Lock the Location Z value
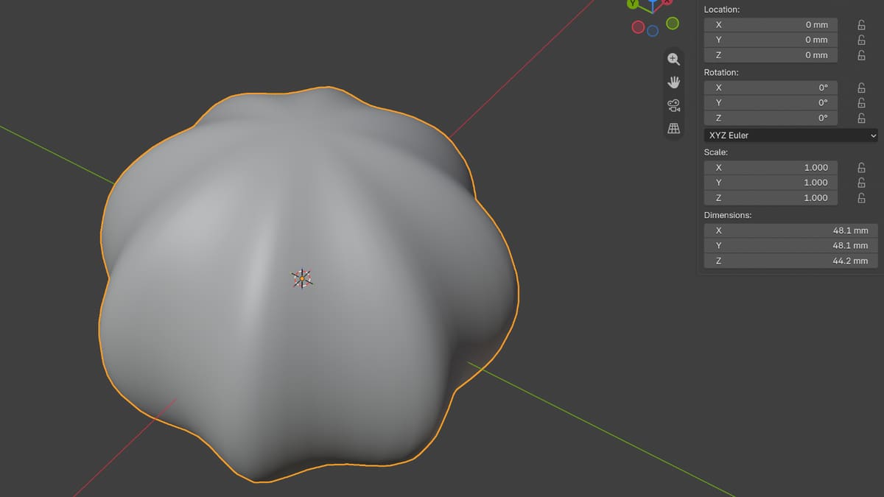The height and width of the screenshot is (497, 884). pyautogui.click(x=861, y=55)
